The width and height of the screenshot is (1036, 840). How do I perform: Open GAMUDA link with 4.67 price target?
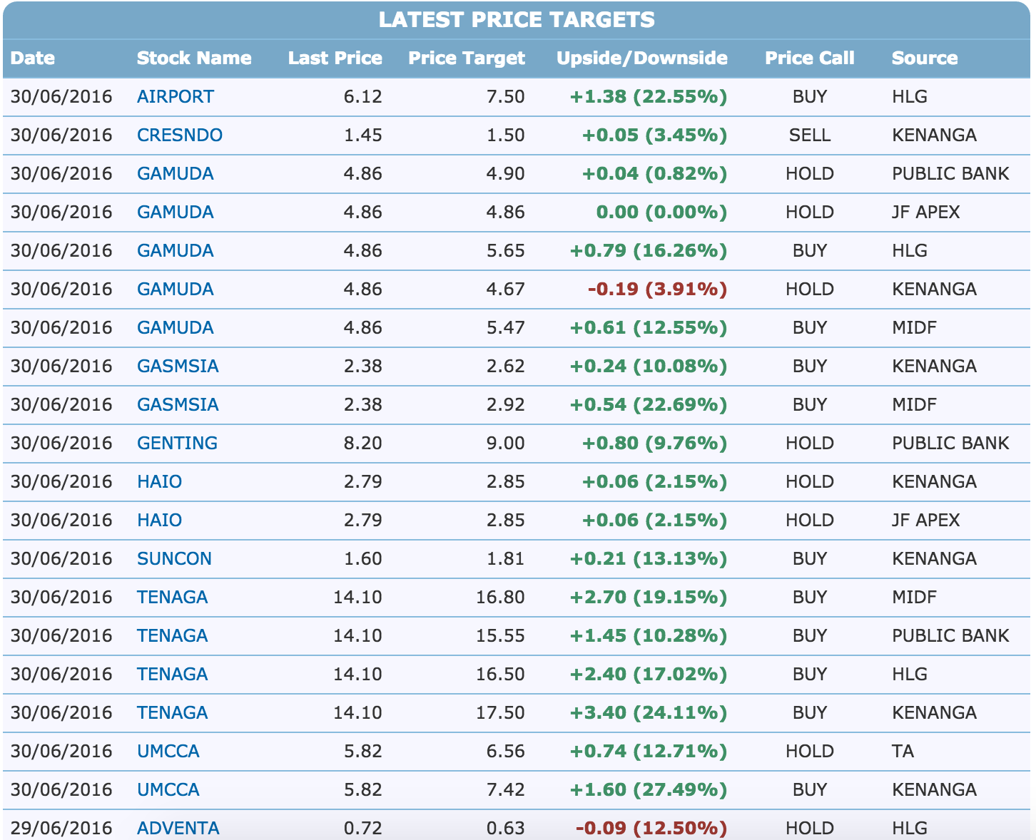coord(175,290)
